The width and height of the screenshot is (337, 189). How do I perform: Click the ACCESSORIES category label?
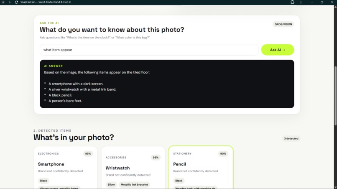[x=116, y=157]
